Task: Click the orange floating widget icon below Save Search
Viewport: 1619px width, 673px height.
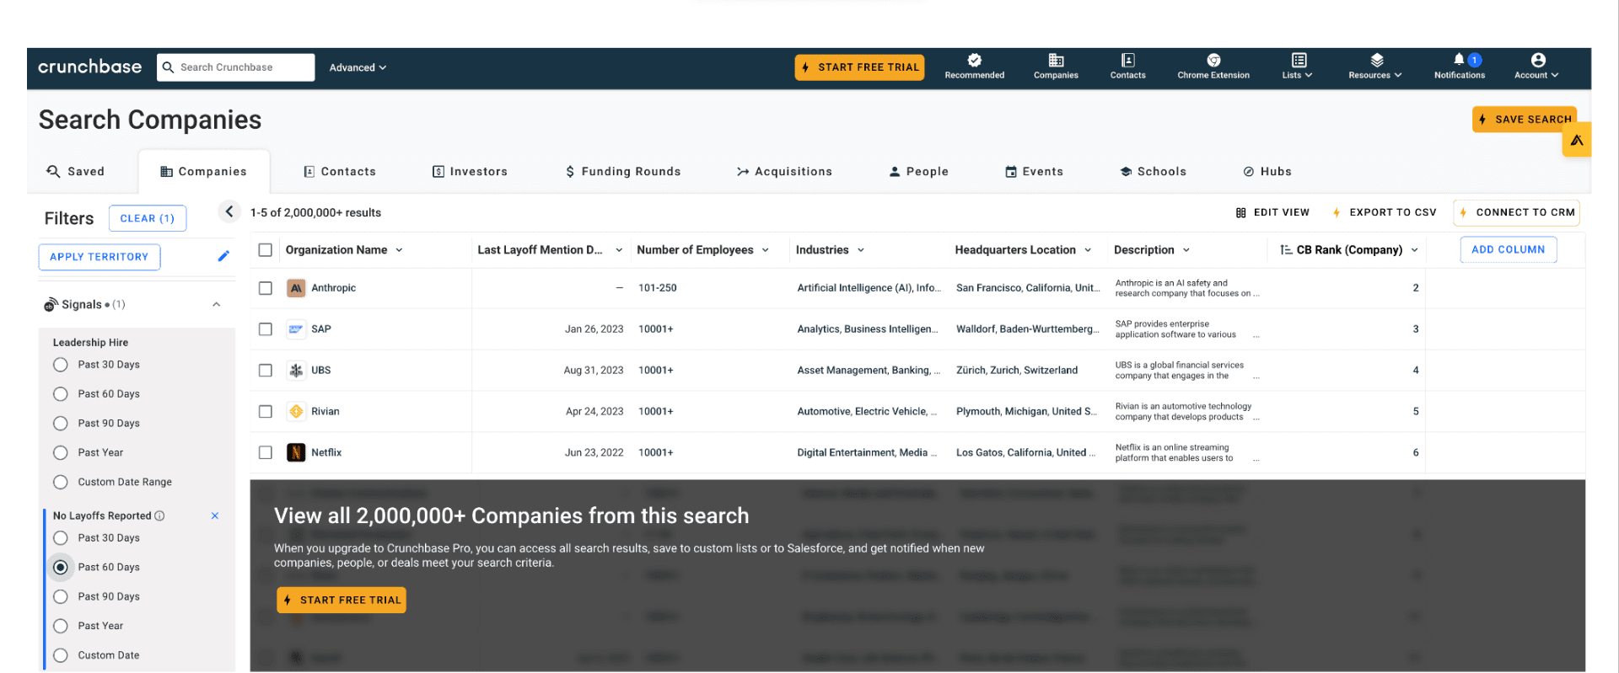Action: [x=1576, y=140]
